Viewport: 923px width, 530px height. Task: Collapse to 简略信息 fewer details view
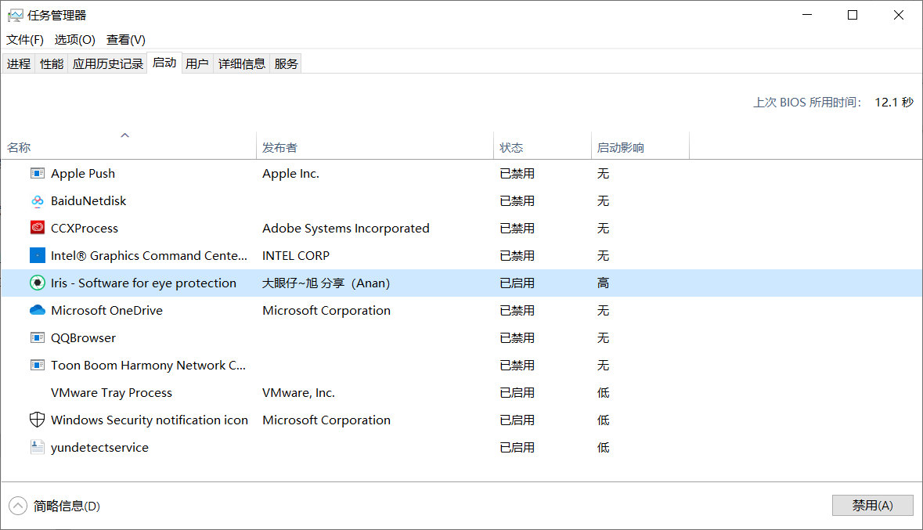tap(55, 506)
